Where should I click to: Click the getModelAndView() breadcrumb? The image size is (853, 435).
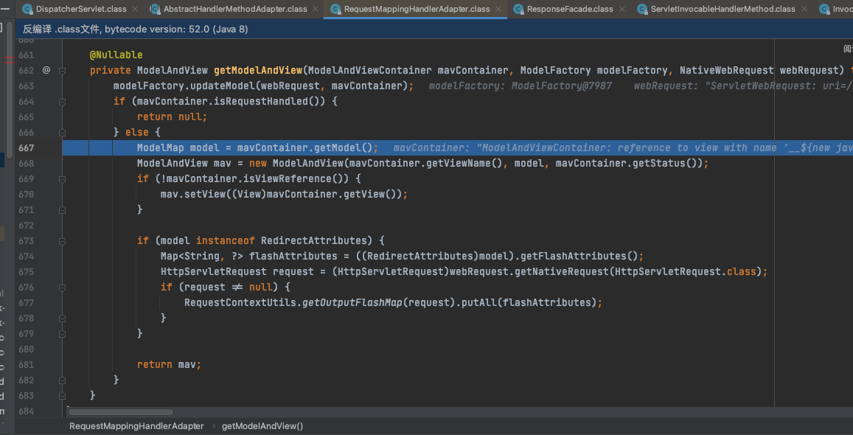(x=262, y=426)
